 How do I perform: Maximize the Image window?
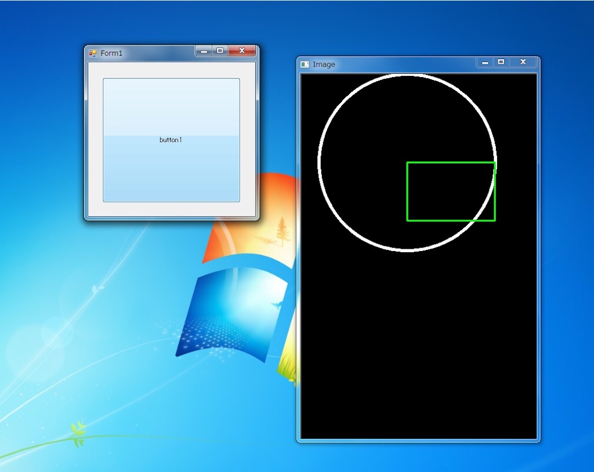pyautogui.click(x=501, y=62)
